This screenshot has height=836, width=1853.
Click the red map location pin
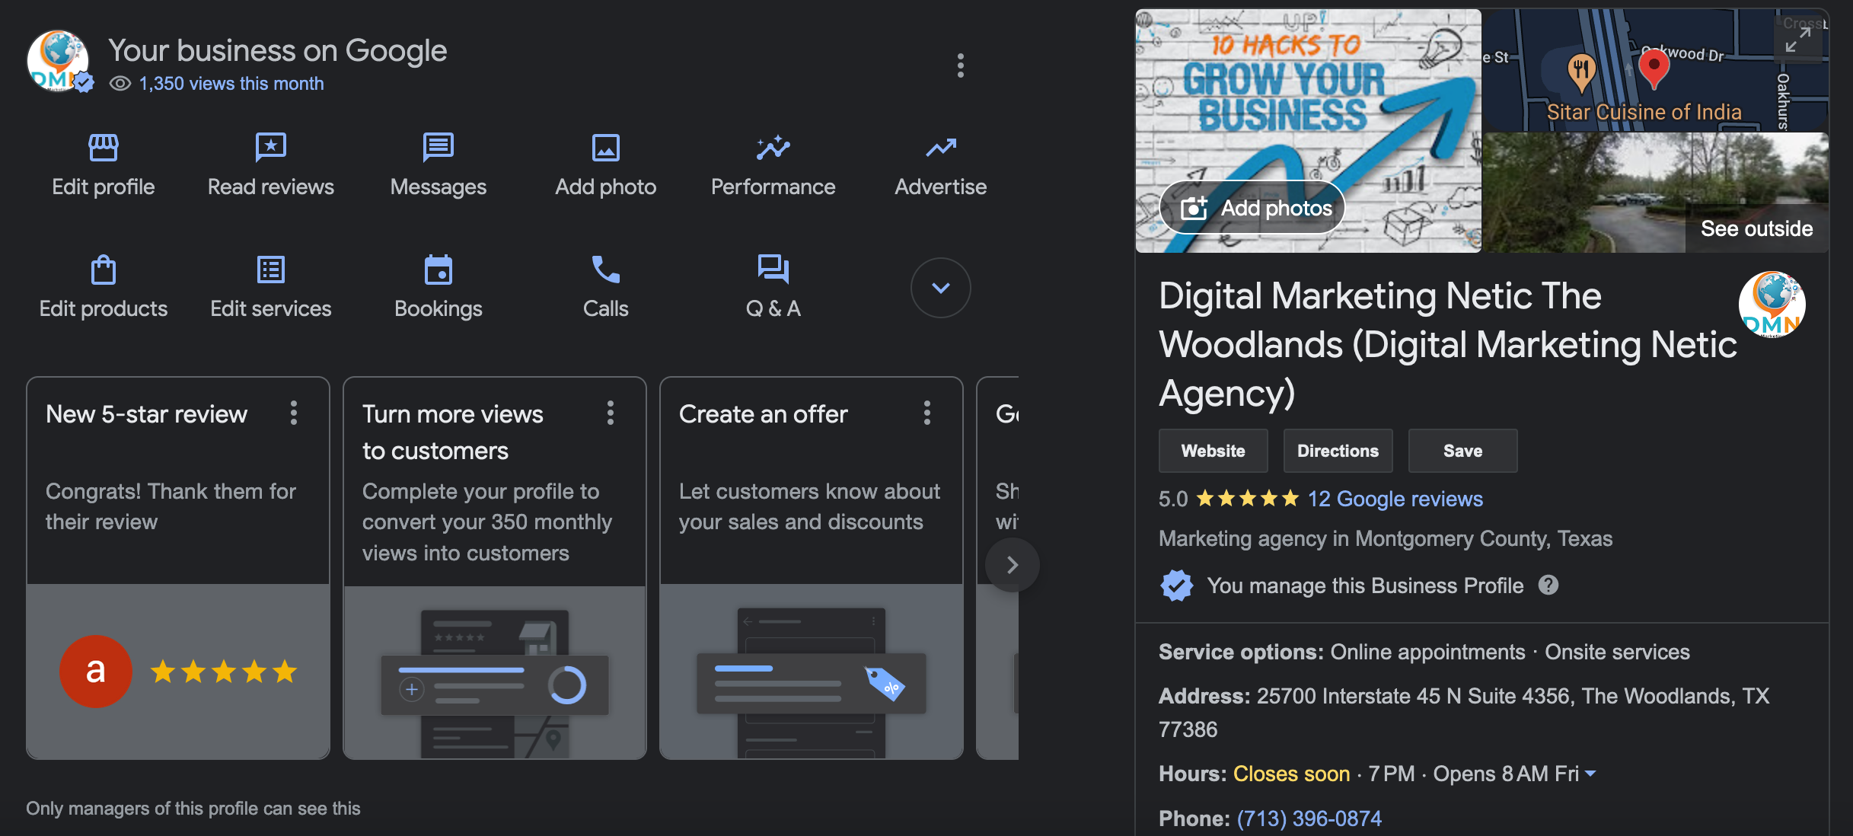(1654, 70)
